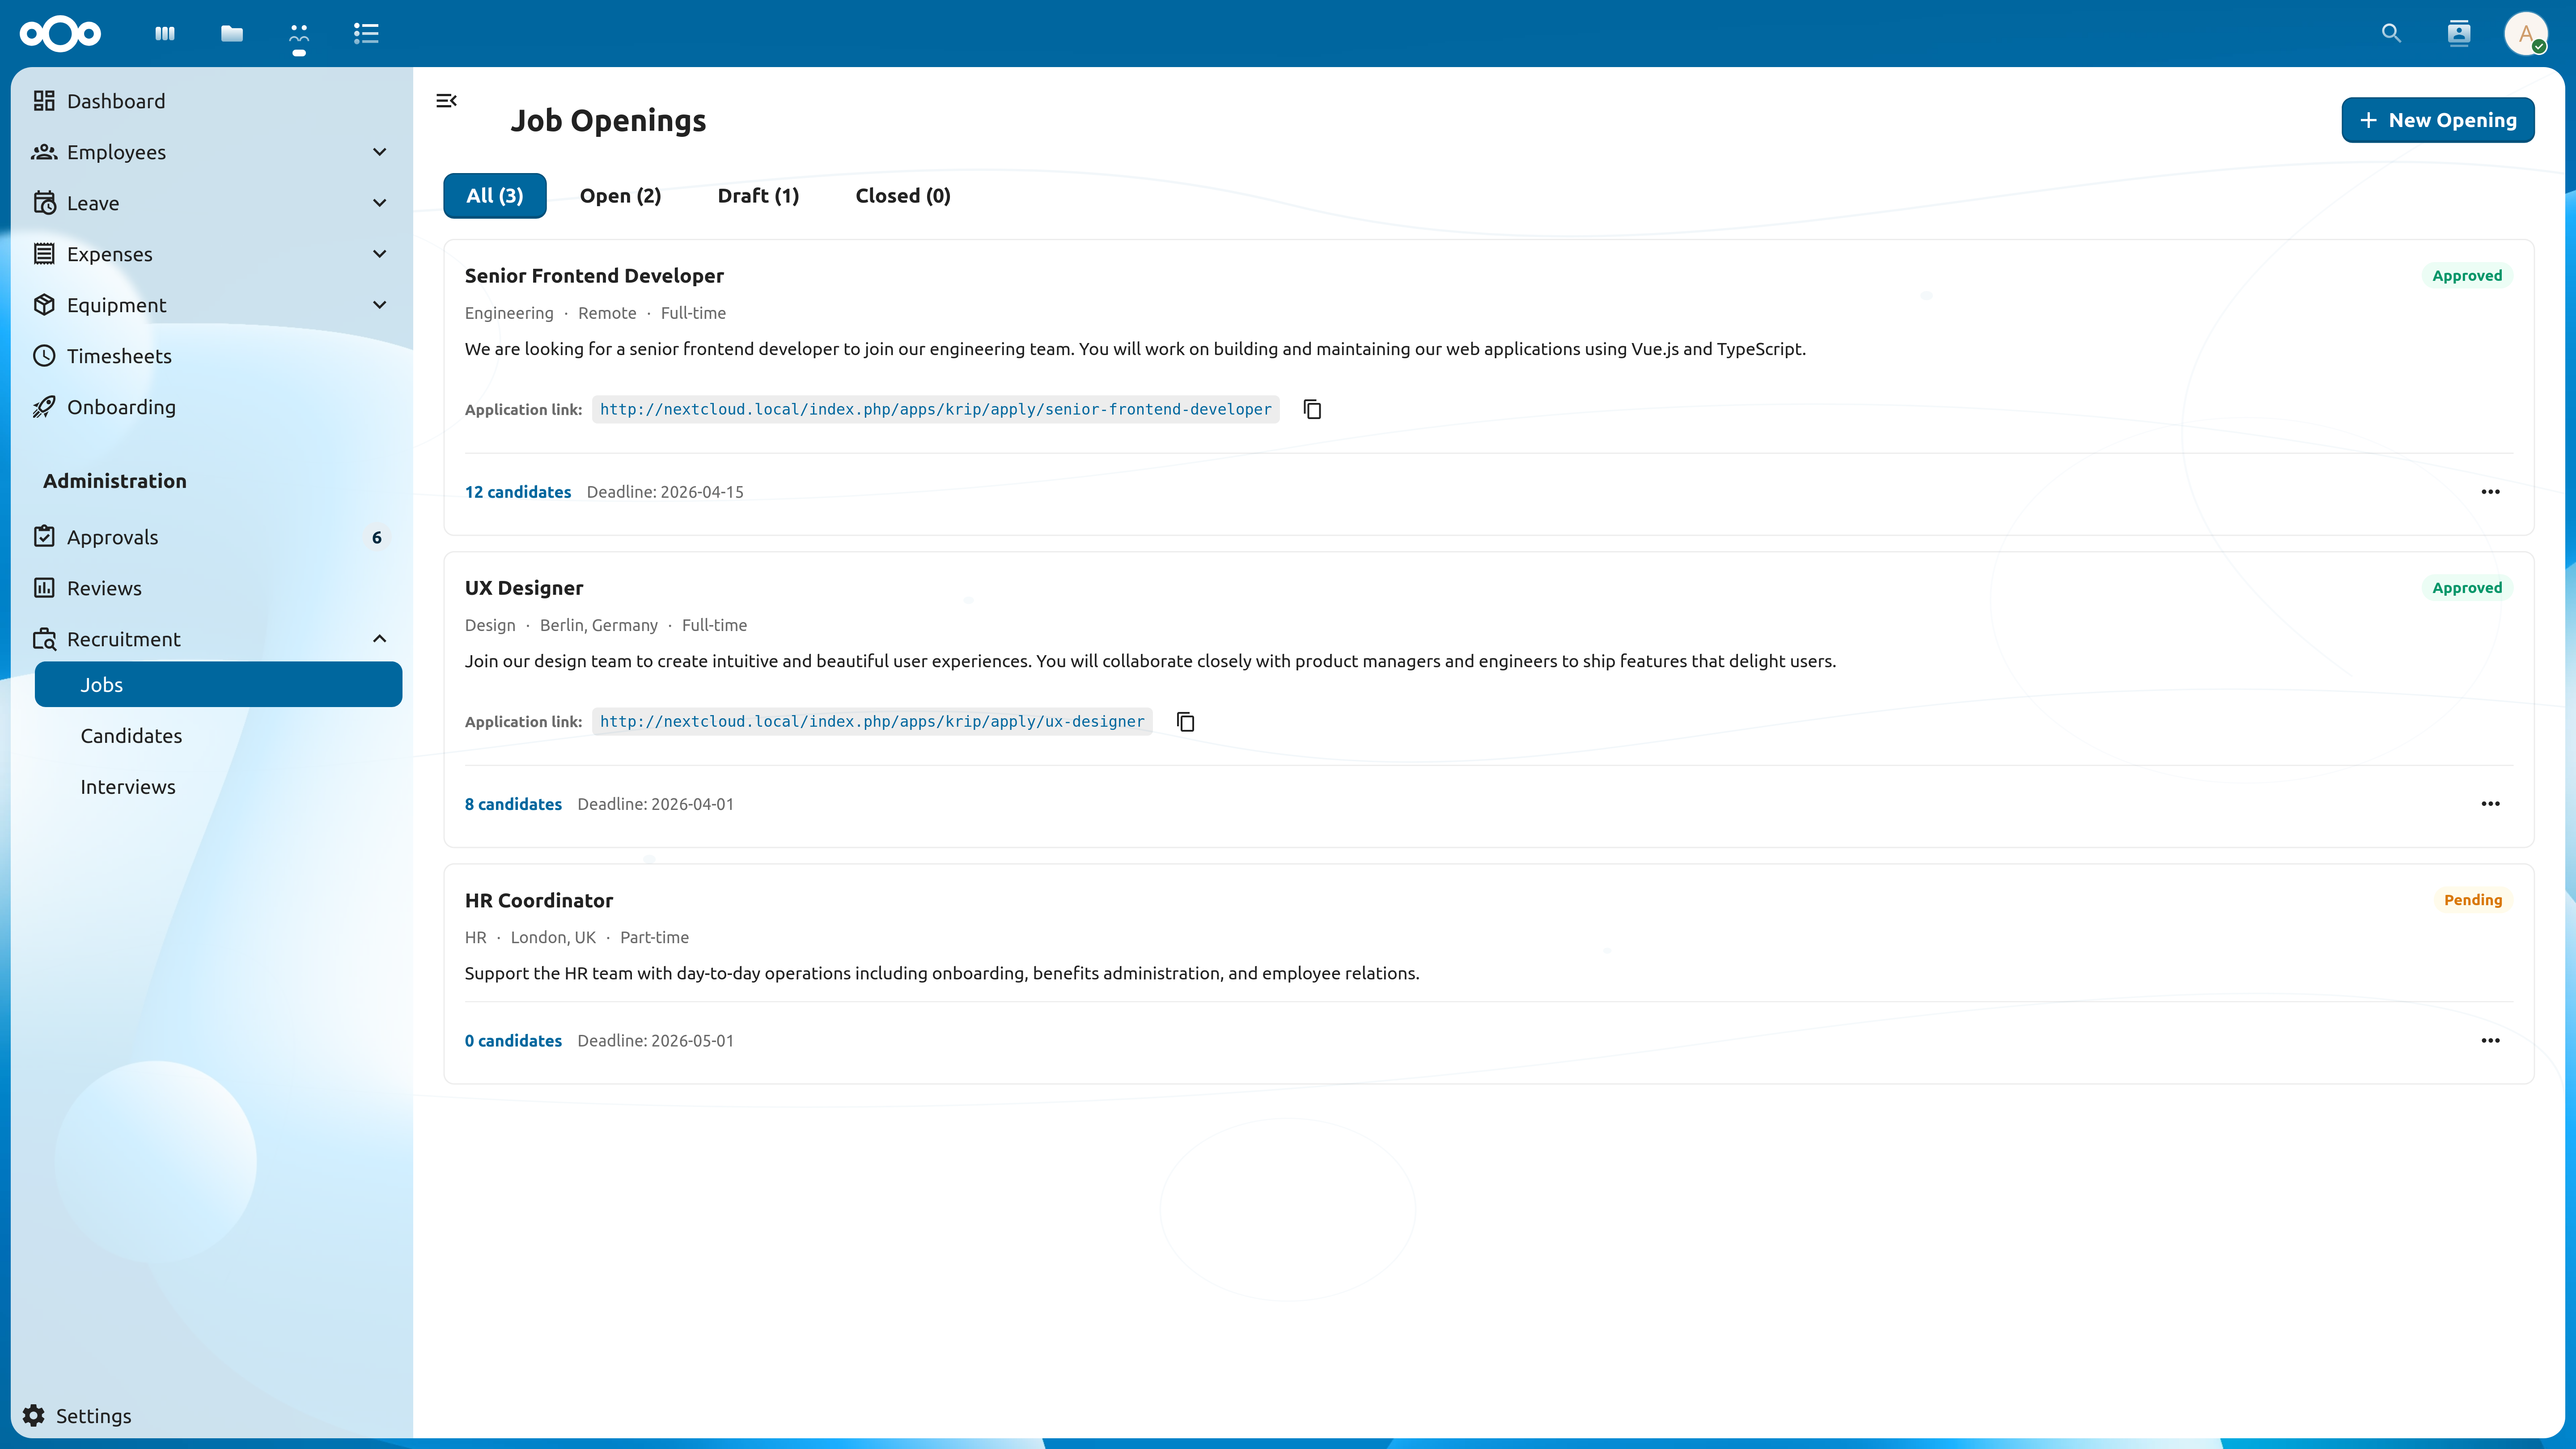
Task: Open the Tasks list app icon in the header
Action: [366, 33]
